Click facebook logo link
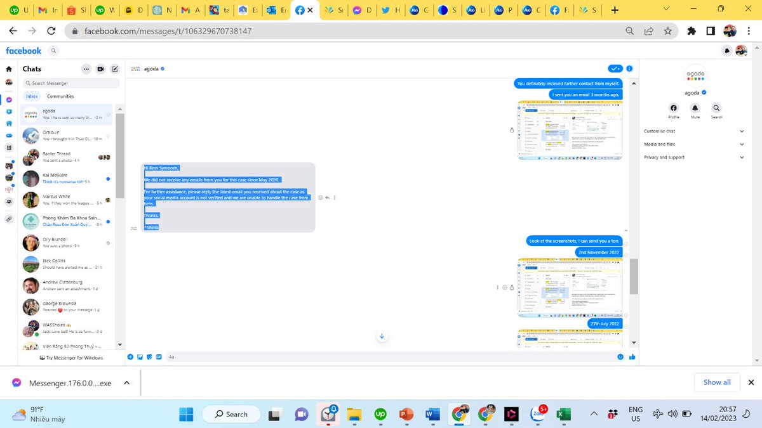 23,51
